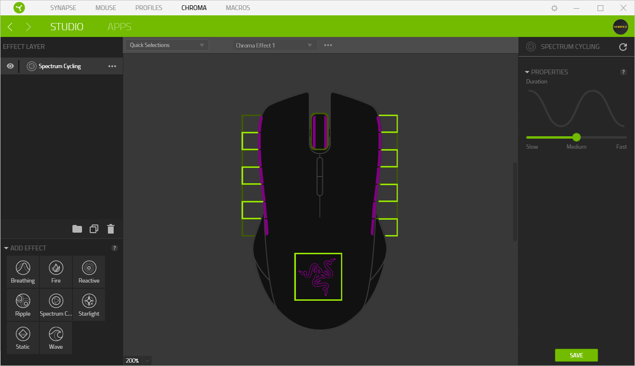635x366 pixels.
Task: Reset Spectrum Cycling properties with refresh icon
Action: click(x=623, y=47)
